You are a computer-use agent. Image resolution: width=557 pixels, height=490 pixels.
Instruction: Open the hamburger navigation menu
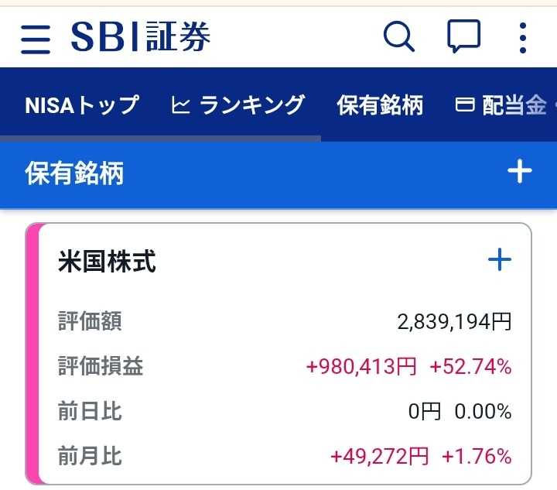point(35,37)
